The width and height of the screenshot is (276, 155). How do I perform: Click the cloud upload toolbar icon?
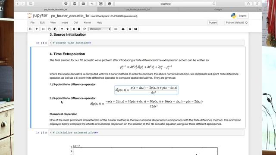tap(123, 29)
